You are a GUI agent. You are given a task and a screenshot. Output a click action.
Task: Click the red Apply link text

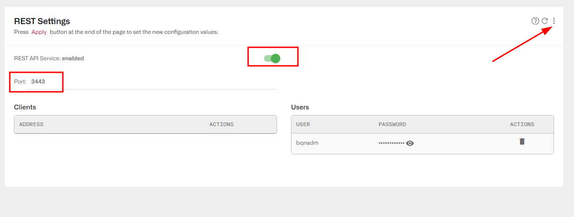(x=39, y=32)
